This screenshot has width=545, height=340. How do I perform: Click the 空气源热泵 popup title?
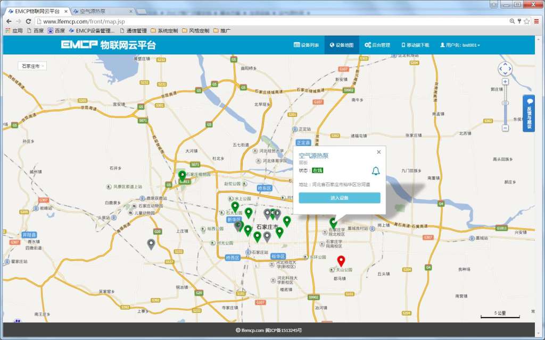[x=313, y=156]
